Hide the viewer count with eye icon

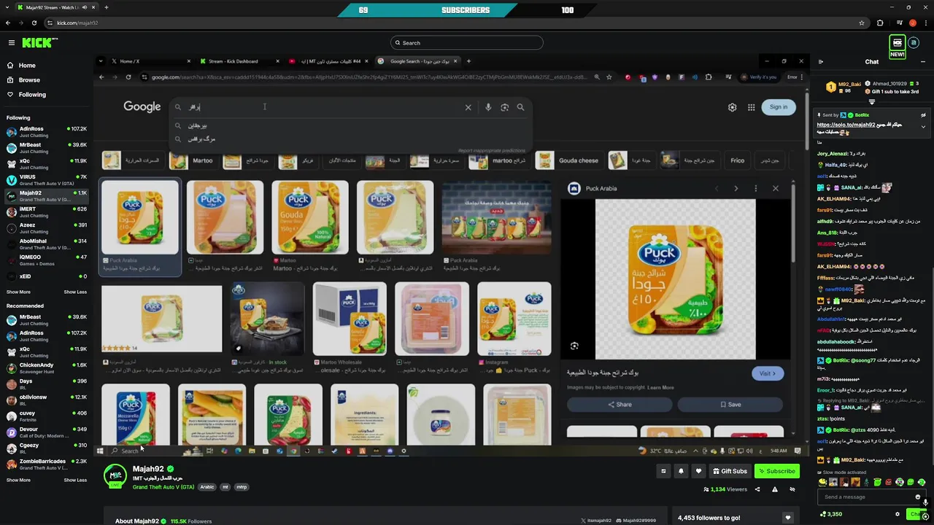792,489
